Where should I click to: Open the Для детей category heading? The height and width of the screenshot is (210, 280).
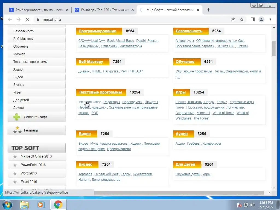point(185,164)
